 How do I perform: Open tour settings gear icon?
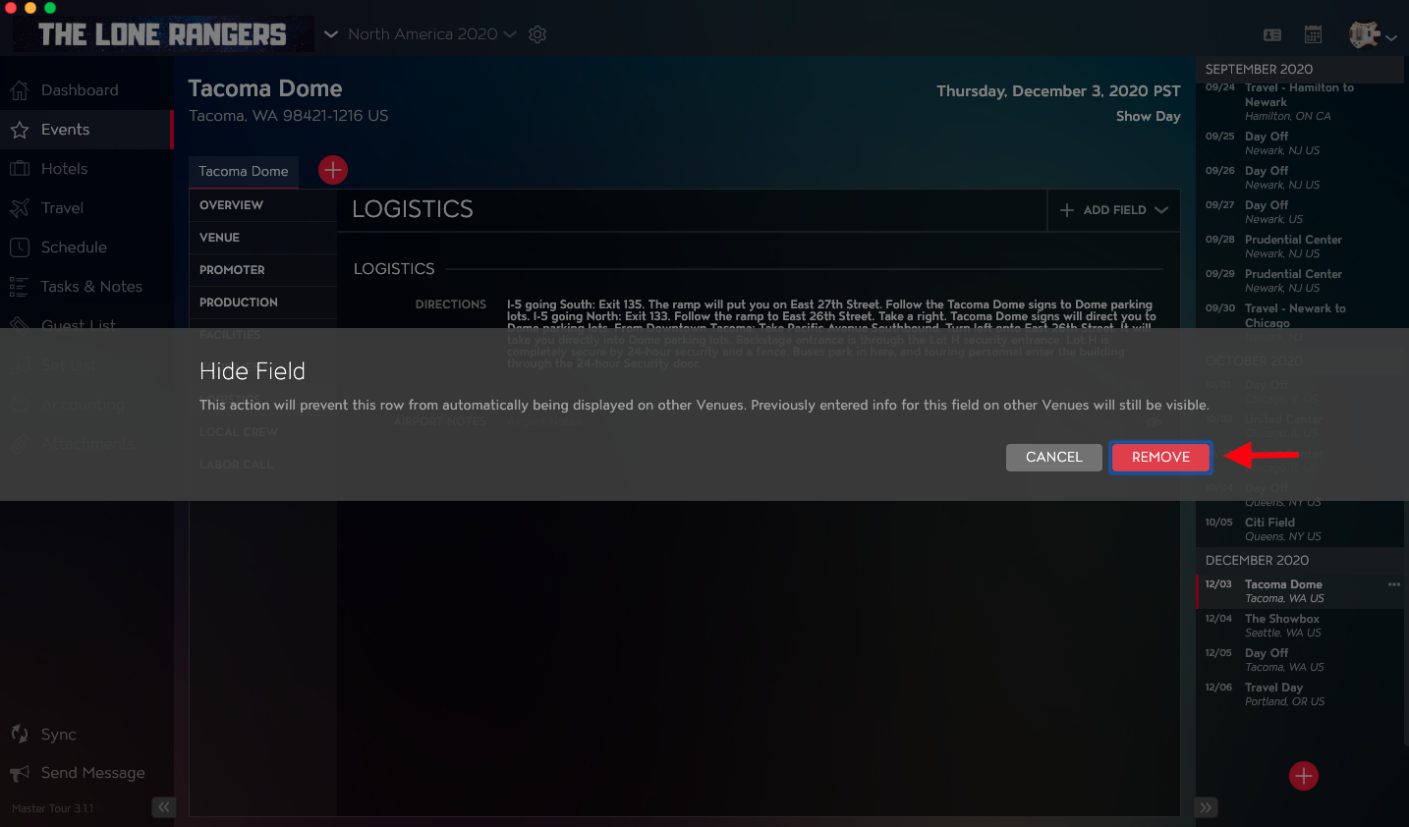point(537,34)
